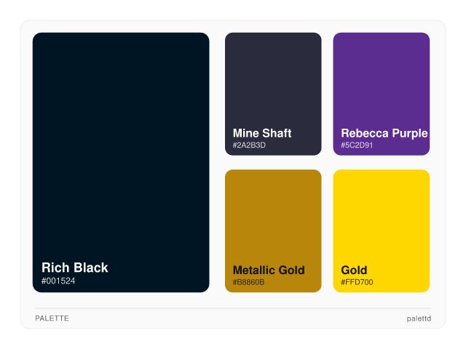466x349 pixels.
Task: Click the "Rich Black" name label
Action: 75,268
